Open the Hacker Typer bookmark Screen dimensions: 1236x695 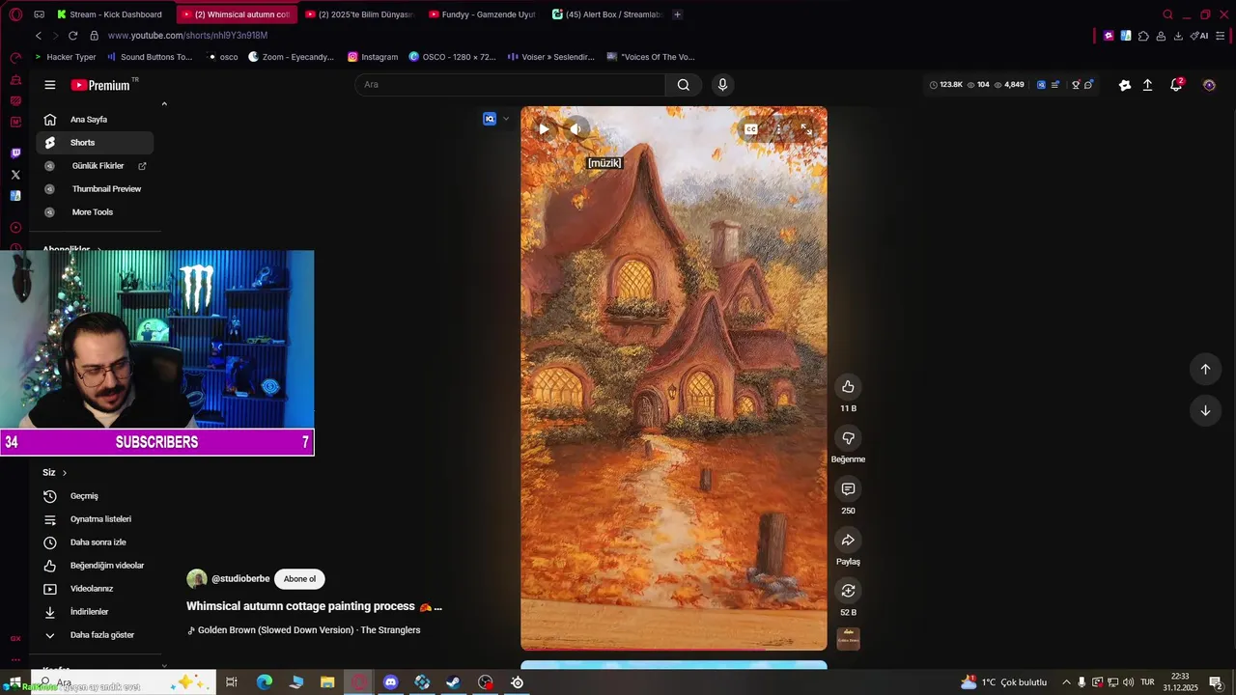point(66,57)
